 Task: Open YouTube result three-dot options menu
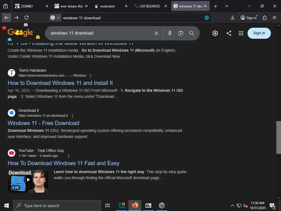coord(68,156)
